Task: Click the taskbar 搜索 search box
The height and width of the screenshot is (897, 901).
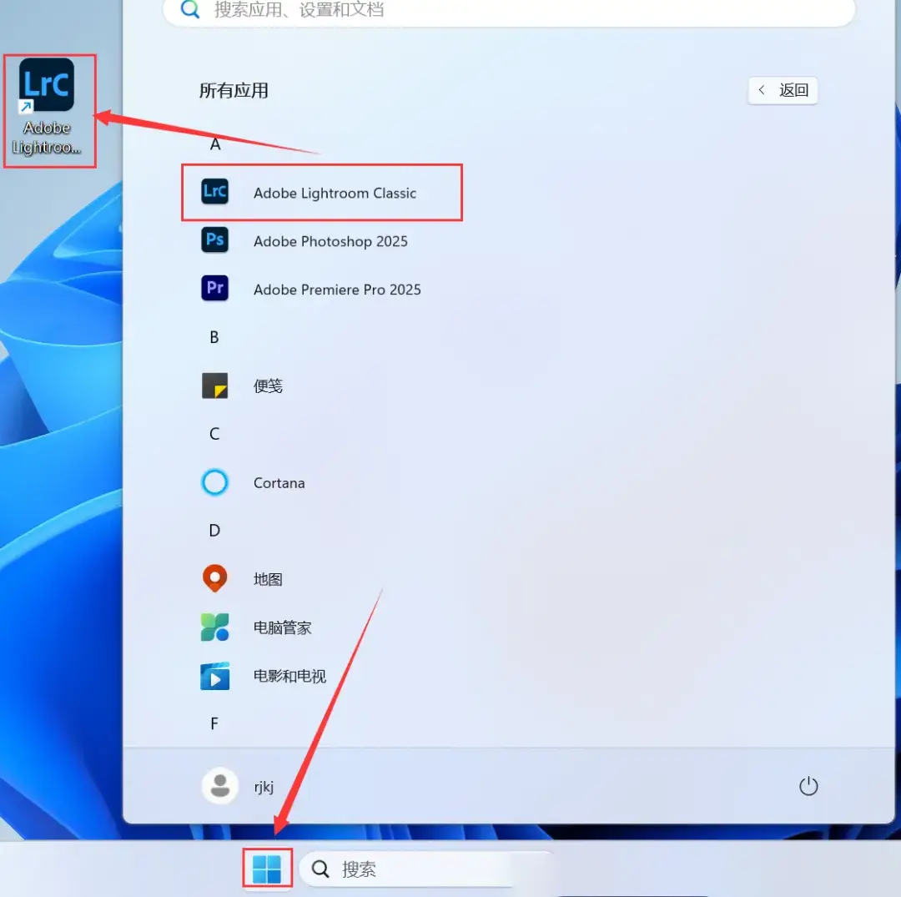Action: click(x=427, y=869)
